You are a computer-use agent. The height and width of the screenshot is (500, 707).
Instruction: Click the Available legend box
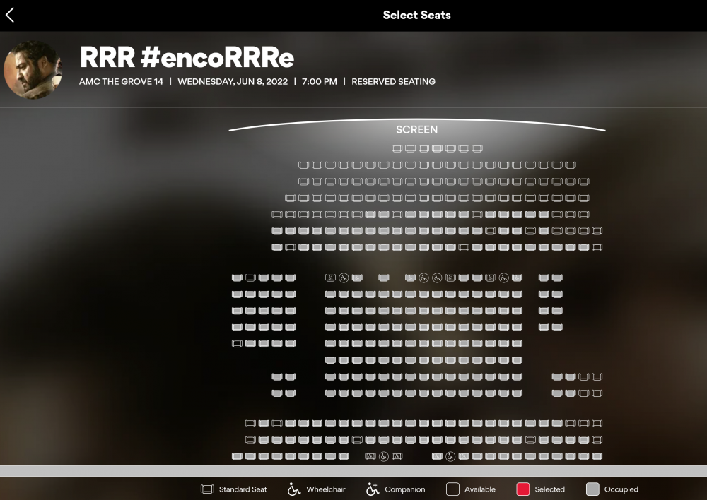click(x=453, y=489)
